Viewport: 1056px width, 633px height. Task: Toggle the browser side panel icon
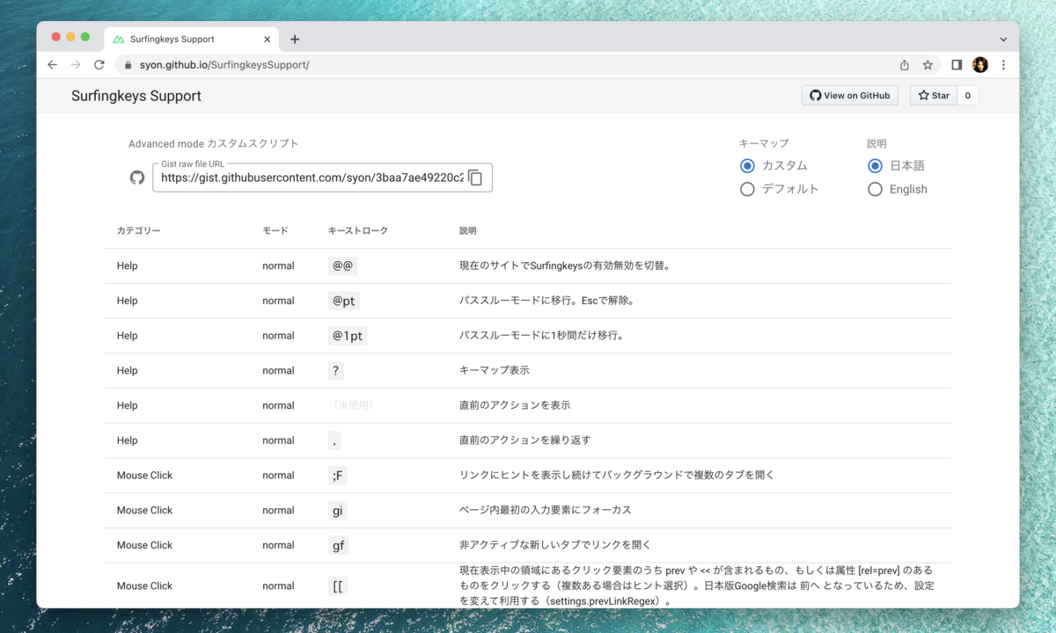click(957, 65)
